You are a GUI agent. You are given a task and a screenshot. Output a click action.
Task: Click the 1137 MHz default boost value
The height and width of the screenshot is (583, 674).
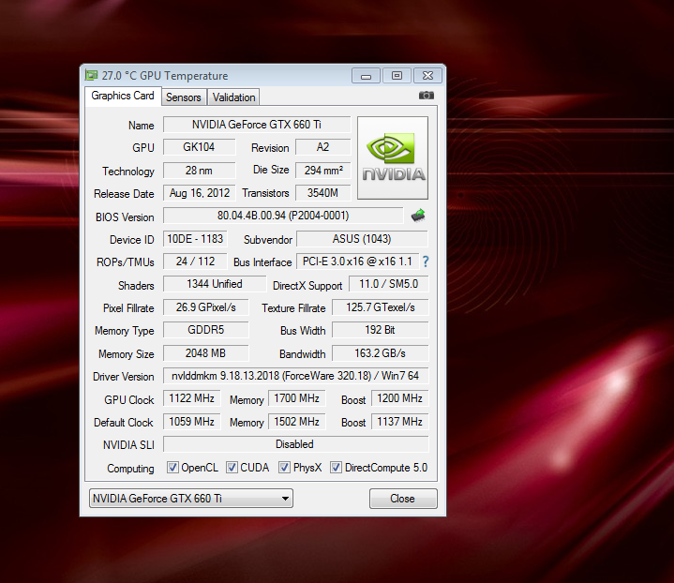pos(399,422)
